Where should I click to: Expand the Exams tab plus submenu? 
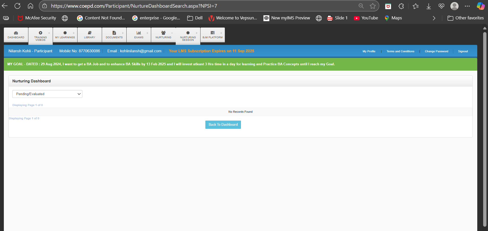tap(147, 33)
